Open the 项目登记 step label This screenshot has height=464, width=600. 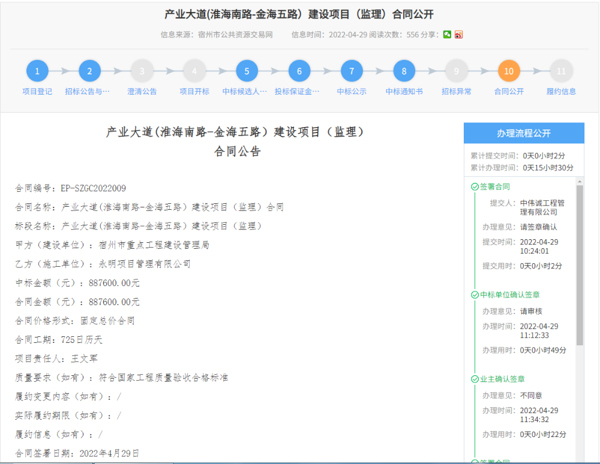click(37, 91)
